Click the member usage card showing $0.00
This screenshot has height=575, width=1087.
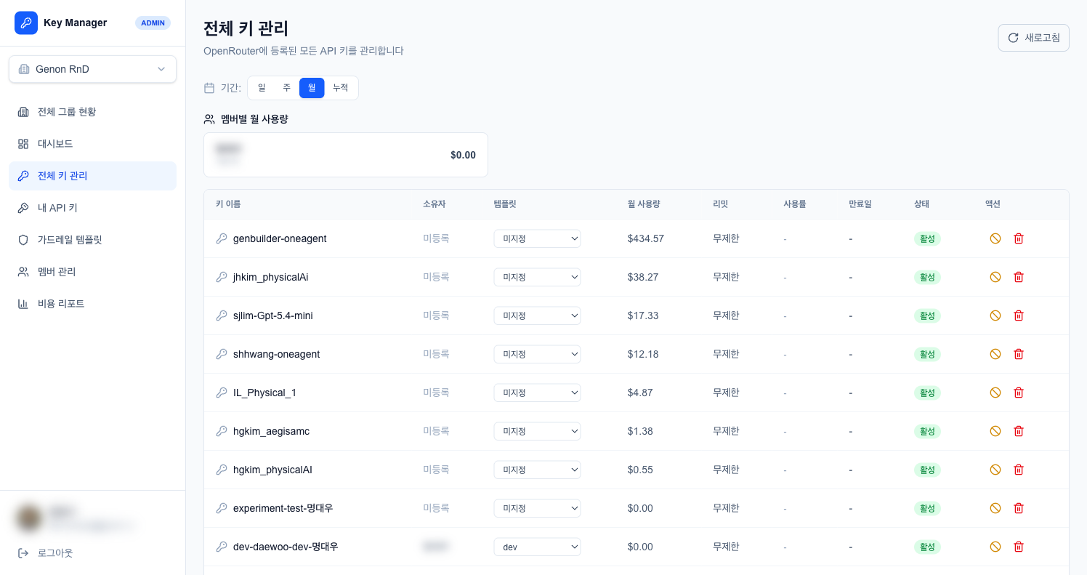346,154
